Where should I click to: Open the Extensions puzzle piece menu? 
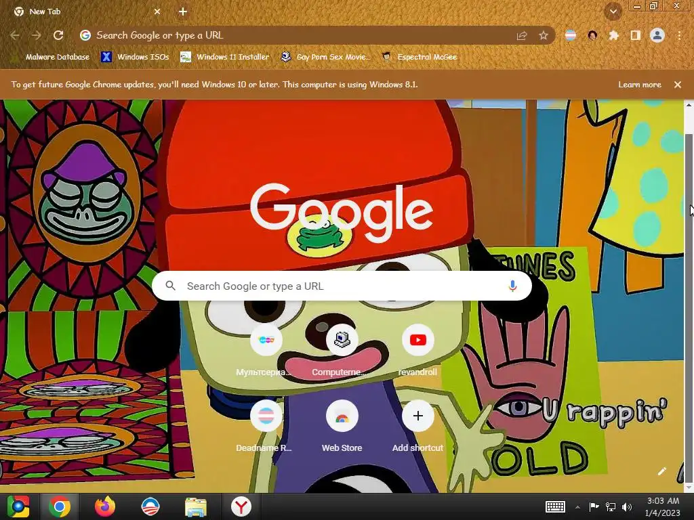(x=613, y=35)
